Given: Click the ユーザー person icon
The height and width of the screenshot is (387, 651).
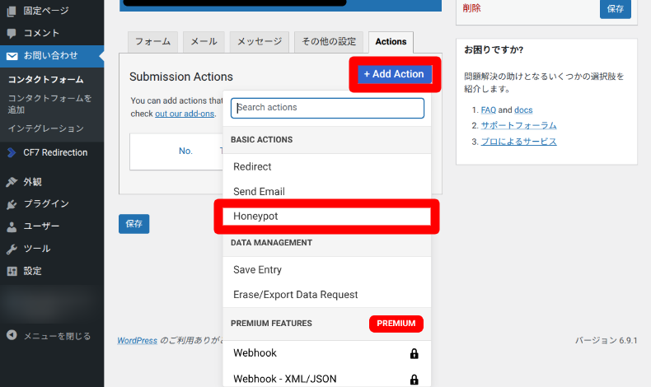Looking at the screenshot, I should click(x=12, y=226).
